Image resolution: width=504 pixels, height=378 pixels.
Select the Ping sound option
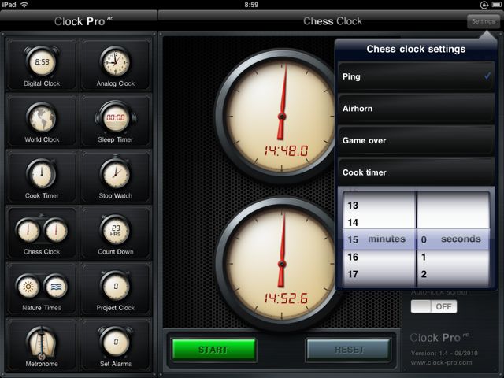click(x=417, y=76)
